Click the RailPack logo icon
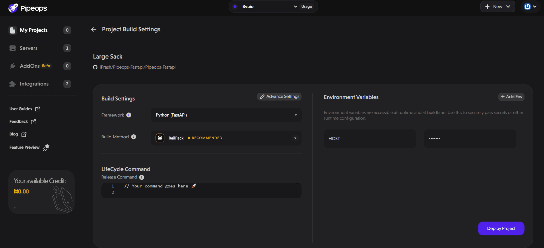This screenshot has width=544, height=248. [x=160, y=138]
